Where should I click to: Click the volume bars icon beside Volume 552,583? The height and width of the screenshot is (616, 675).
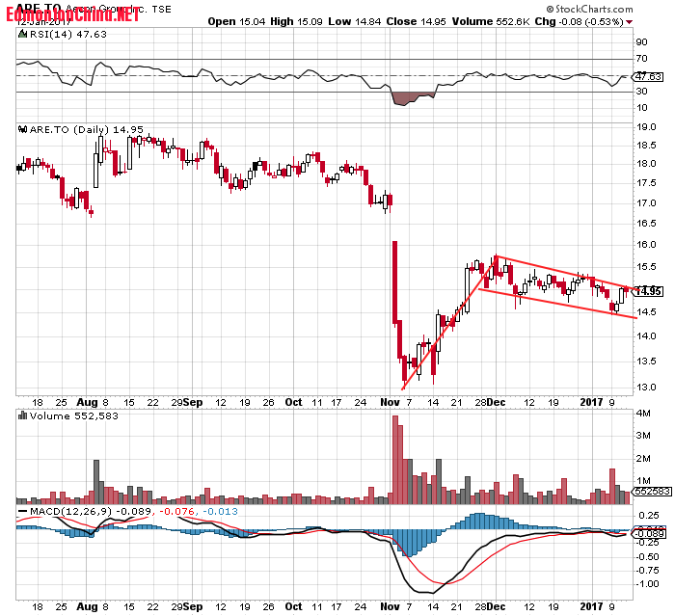(22, 415)
